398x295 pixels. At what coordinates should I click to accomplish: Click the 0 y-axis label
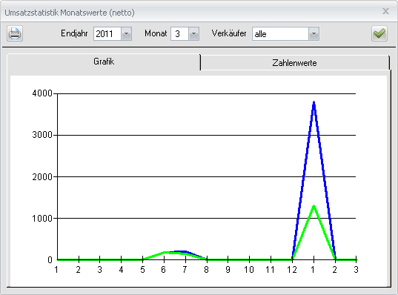tap(50, 260)
